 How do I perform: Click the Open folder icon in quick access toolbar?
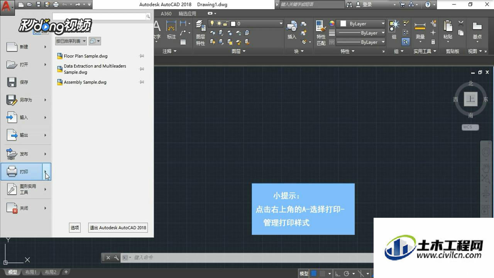30,5
